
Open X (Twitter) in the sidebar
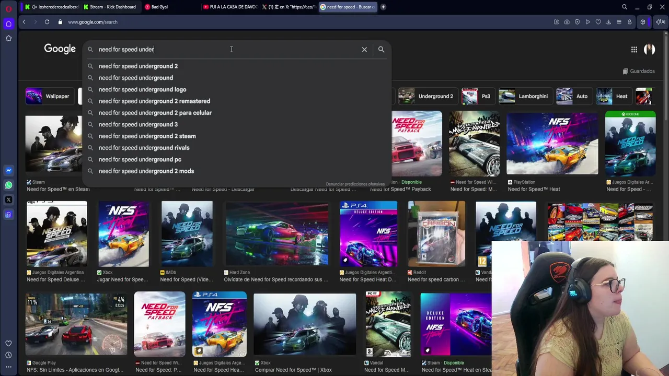click(x=8, y=199)
